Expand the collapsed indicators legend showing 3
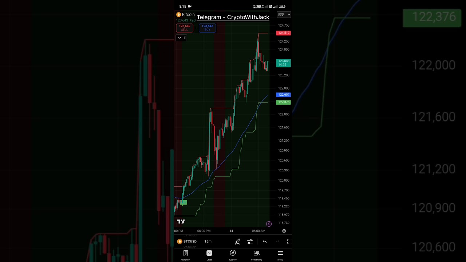 pyautogui.click(x=181, y=37)
